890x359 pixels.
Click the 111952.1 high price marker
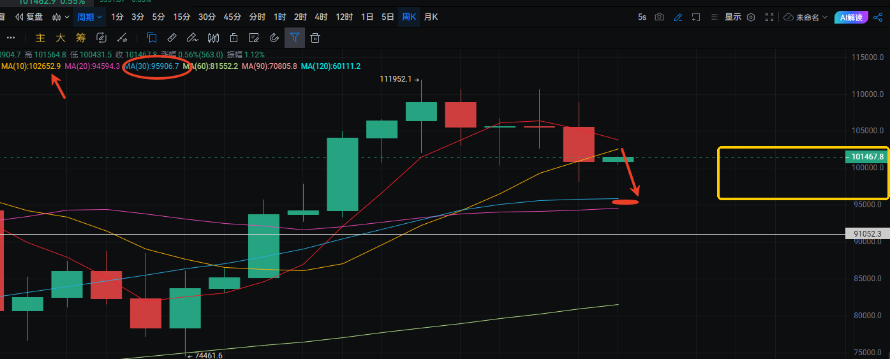pyautogui.click(x=399, y=80)
